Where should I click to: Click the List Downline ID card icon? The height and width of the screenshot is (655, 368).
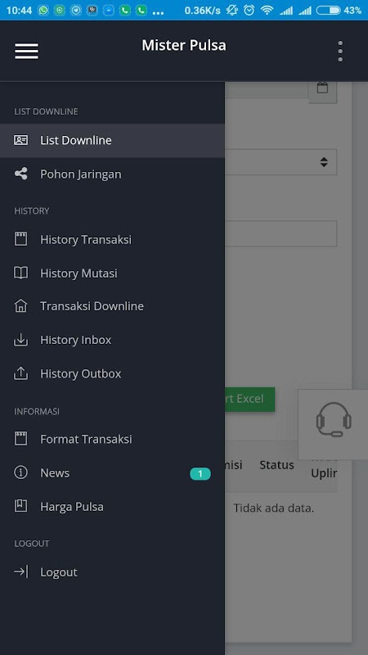(21, 140)
